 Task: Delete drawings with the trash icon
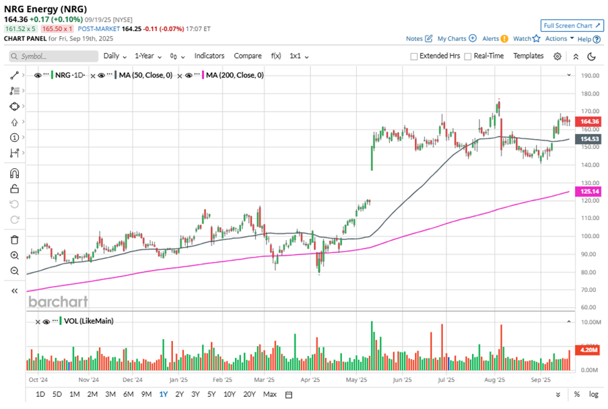click(14, 239)
